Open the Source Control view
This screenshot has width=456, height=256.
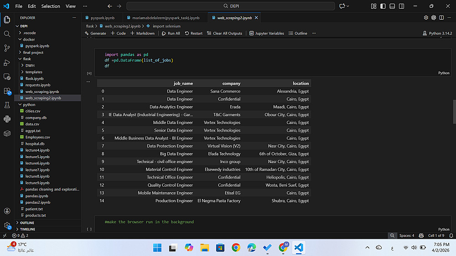coord(7,48)
